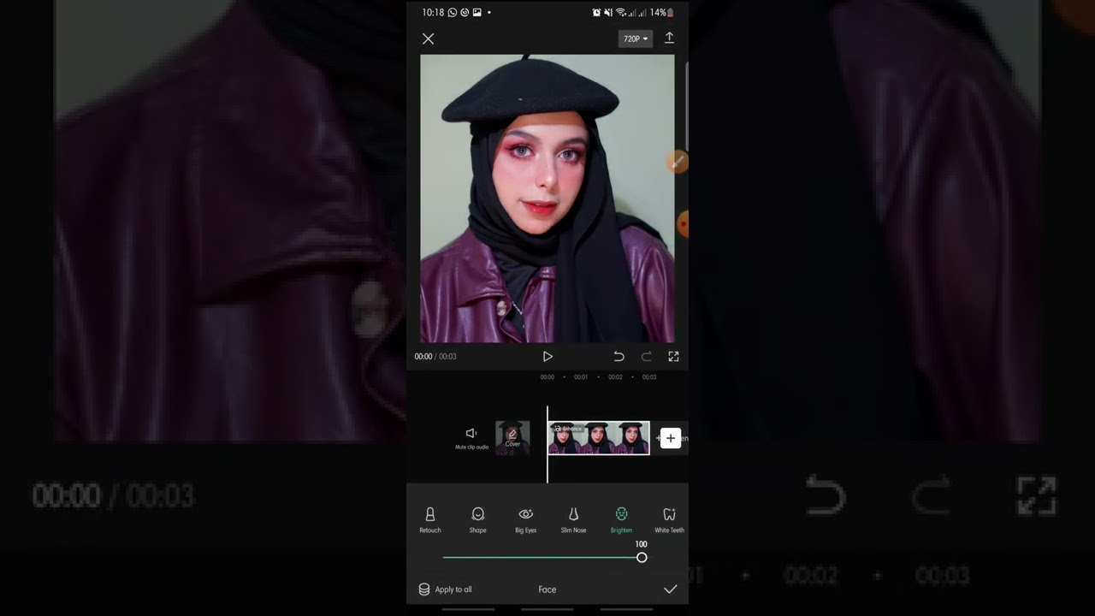Tap the WhatsApp notification icon in status bar
The image size is (1095, 616).
(x=453, y=13)
